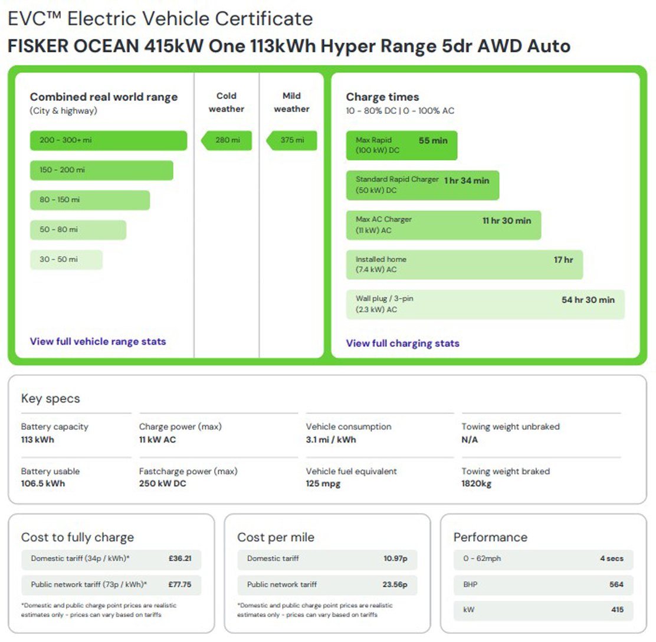Click the Towing weight unbraked value N/A
This screenshot has height=642, width=656.
click(x=470, y=440)
